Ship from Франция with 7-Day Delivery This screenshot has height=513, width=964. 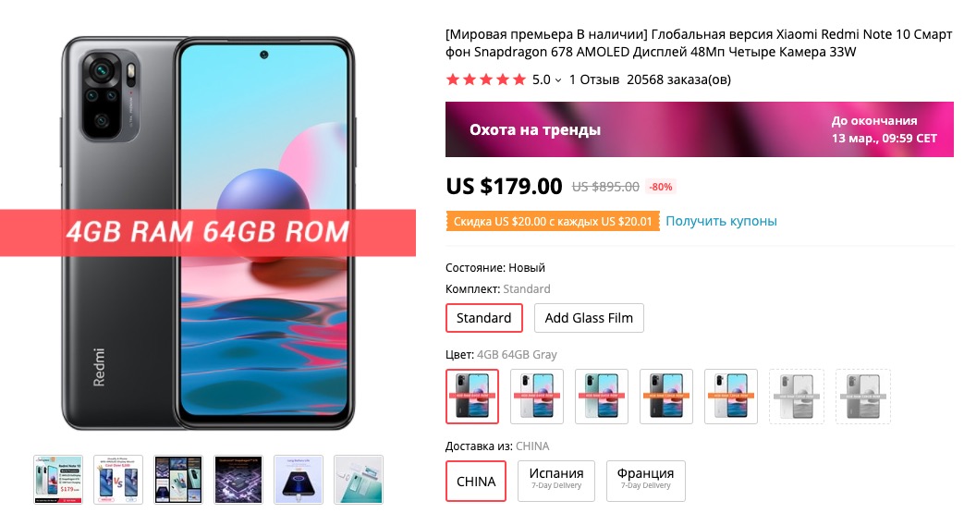645,481
